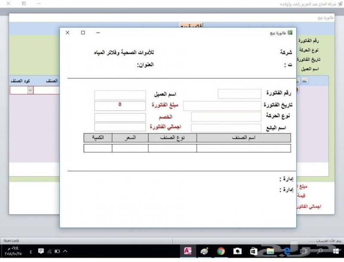Open the Action Center notifications icon
The image size is (344, 262).
tap(41, 251)
